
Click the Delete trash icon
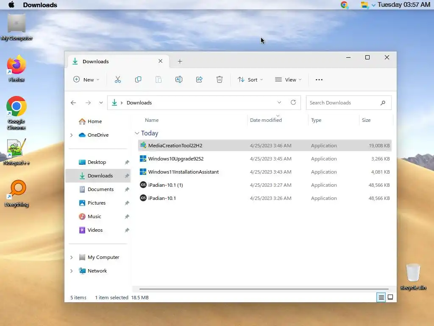tap(219, 79)
